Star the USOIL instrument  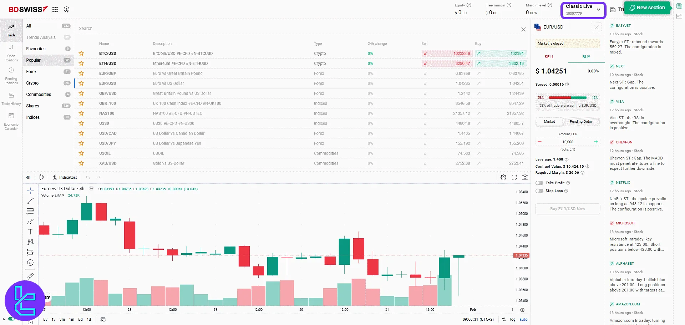[x=81, y=153]
